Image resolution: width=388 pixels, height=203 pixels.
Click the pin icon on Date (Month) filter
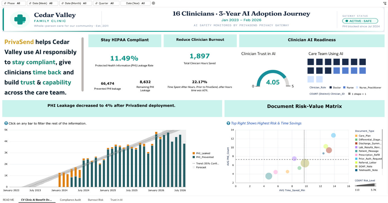(x=62, y=3)
